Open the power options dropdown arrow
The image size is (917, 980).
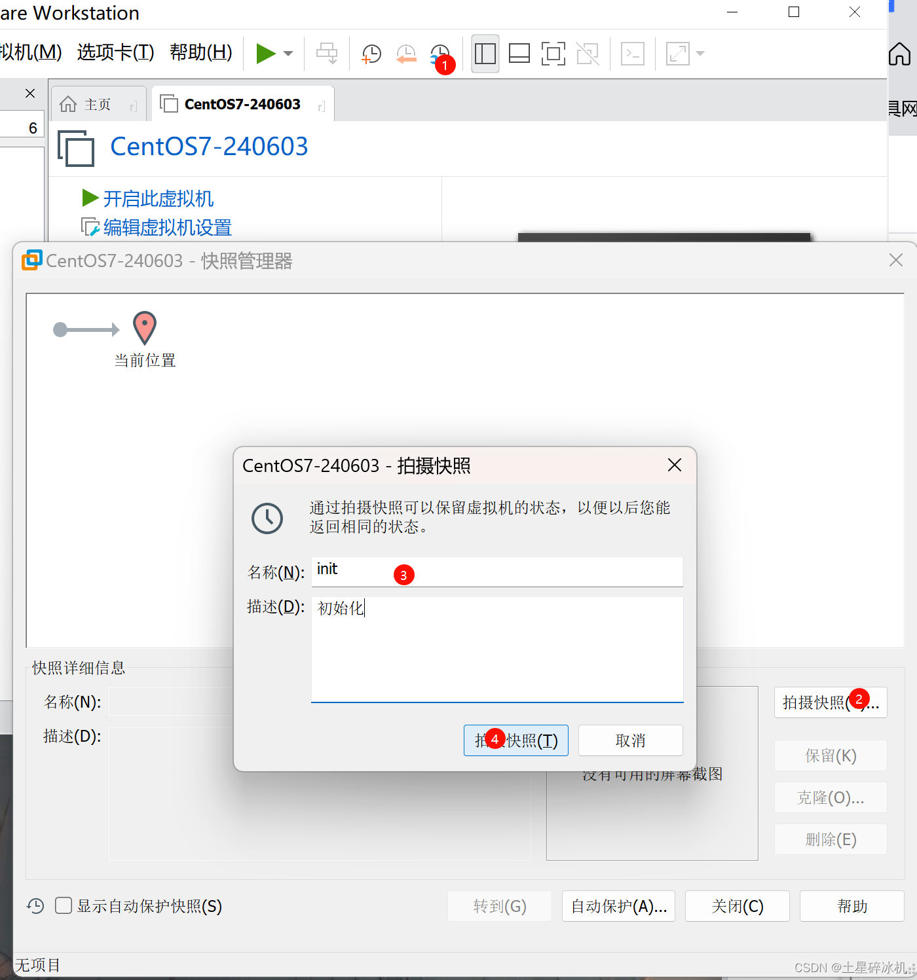288,54
